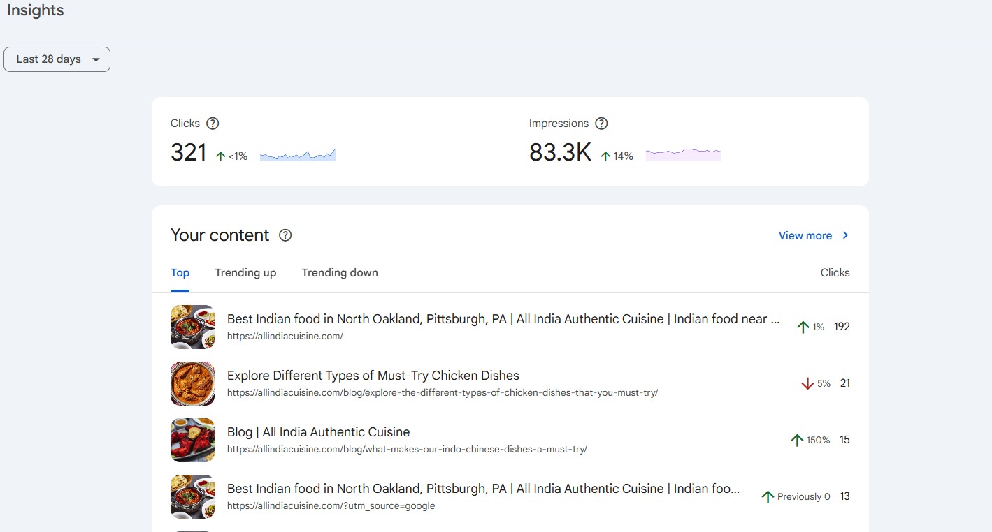Open Blog | All India Authentic Cuisine entry

point(318,432)
